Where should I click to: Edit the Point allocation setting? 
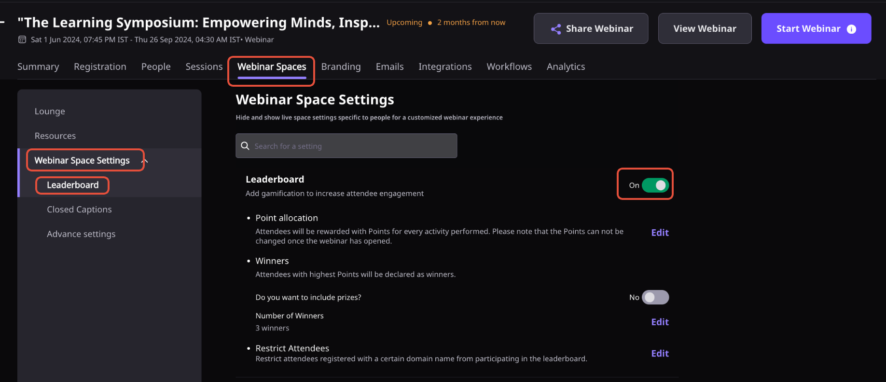coord(660,233)
